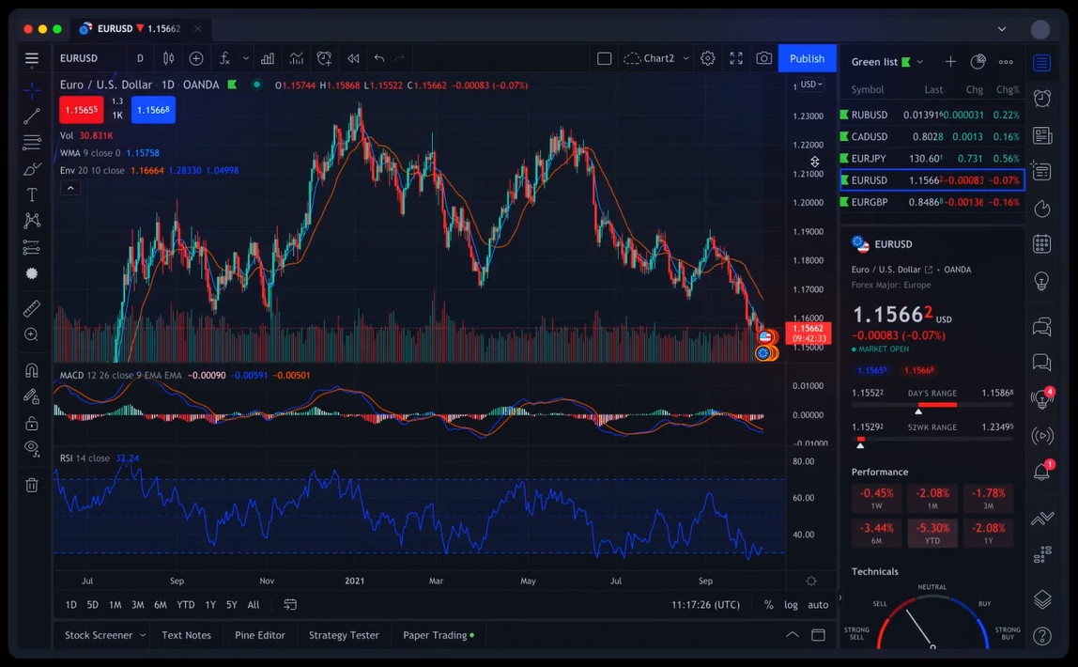This screenshot has height=667, width=1078.
Task: Open candlestick chart style selector
Action: coord(168,58)
